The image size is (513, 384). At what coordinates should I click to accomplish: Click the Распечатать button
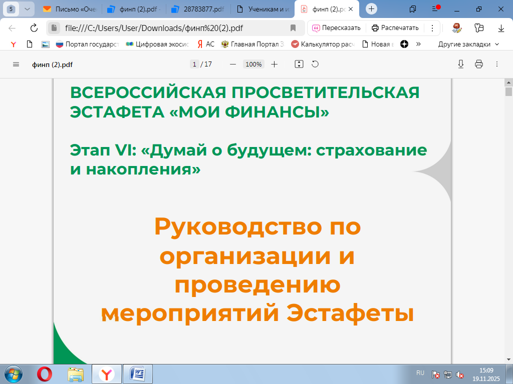395,28
